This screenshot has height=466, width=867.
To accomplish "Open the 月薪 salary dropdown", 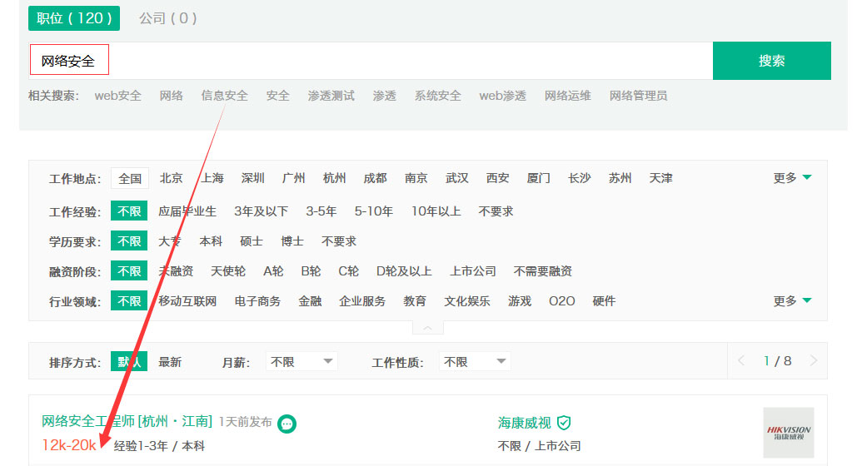I will point(301,362).
